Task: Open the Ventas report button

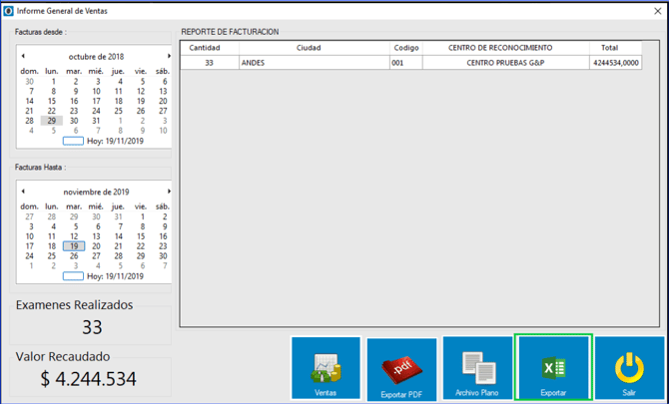Action: (x=326, y=368)
